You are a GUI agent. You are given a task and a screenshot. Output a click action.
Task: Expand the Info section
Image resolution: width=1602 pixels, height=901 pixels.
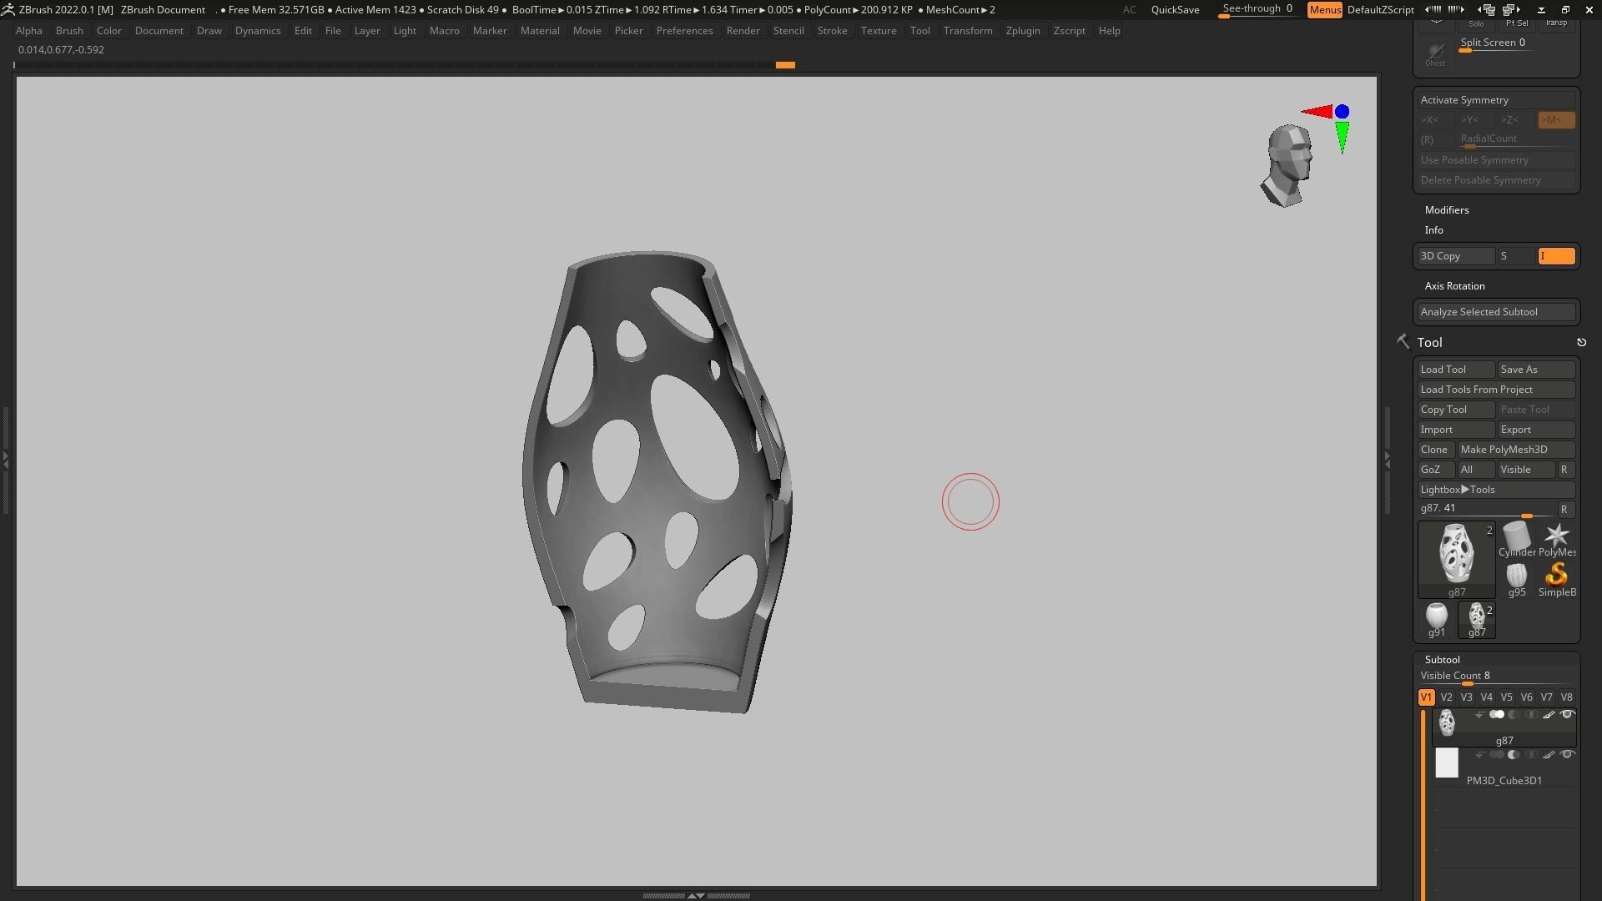pyautogui.click(x=1433, y=230)
